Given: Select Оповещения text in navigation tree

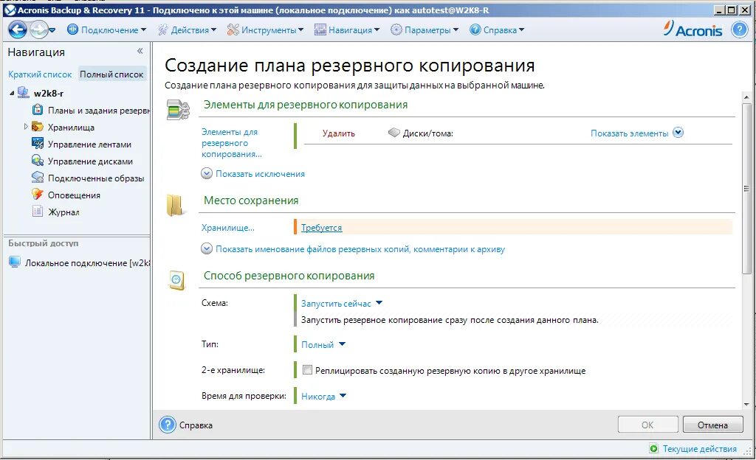Looking at the screenshot, I should coord(74,195).
